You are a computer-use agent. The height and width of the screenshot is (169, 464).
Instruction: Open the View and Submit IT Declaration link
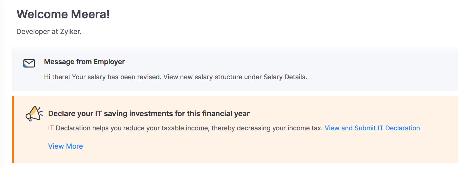tap(372, 128)
